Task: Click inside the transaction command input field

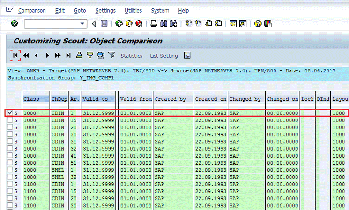Action: point(52,23)
